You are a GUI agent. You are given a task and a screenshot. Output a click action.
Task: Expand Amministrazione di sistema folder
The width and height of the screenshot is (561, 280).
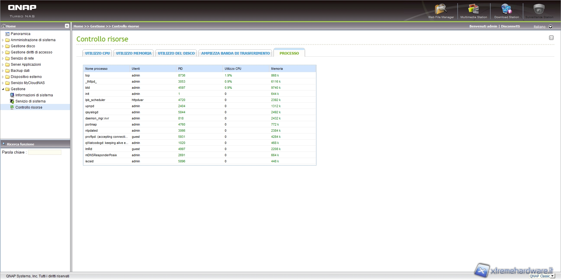tap(3, 40)
